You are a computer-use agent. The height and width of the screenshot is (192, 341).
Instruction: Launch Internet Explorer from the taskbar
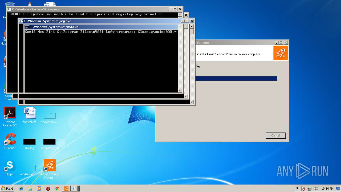(x=21, y=189)
